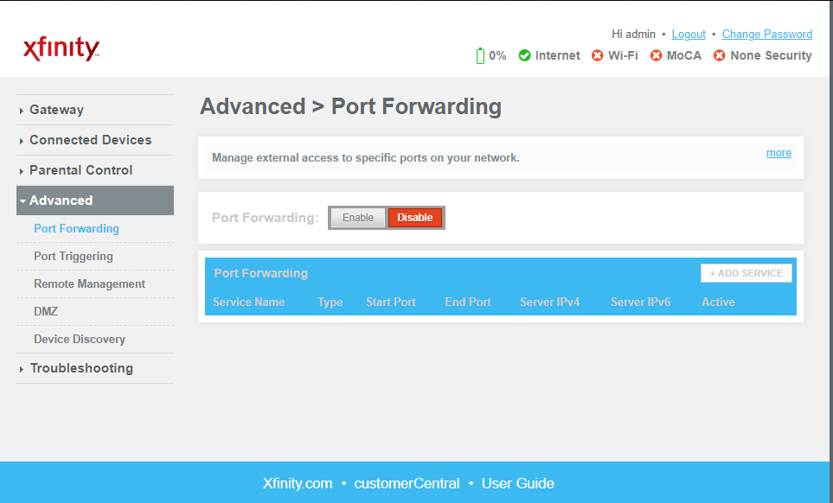Viewport: 833px width, 503px height.
Task: Open customerCentral footer link
Action: coord(407,483)
